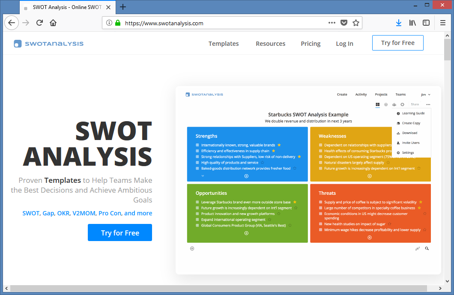The image size is (454, 295).
Task: Click the green secure padlock icon
Action: click(x=117, y=23)
